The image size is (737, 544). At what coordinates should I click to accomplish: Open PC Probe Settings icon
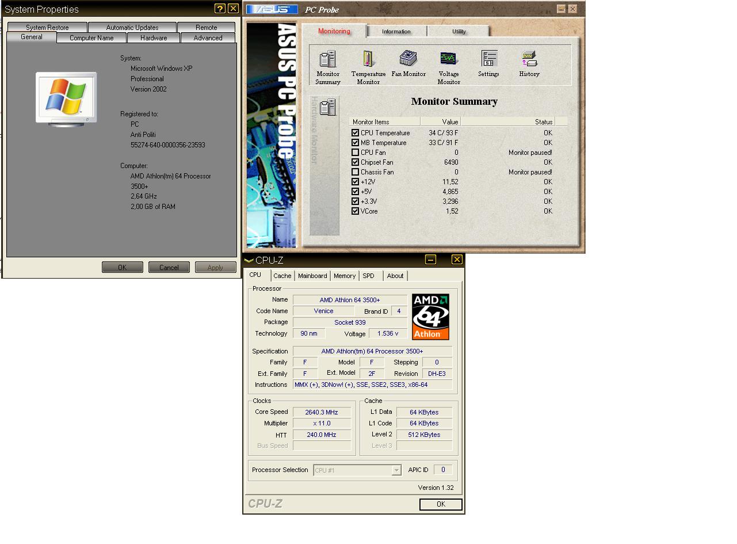(x=488, y=64)
